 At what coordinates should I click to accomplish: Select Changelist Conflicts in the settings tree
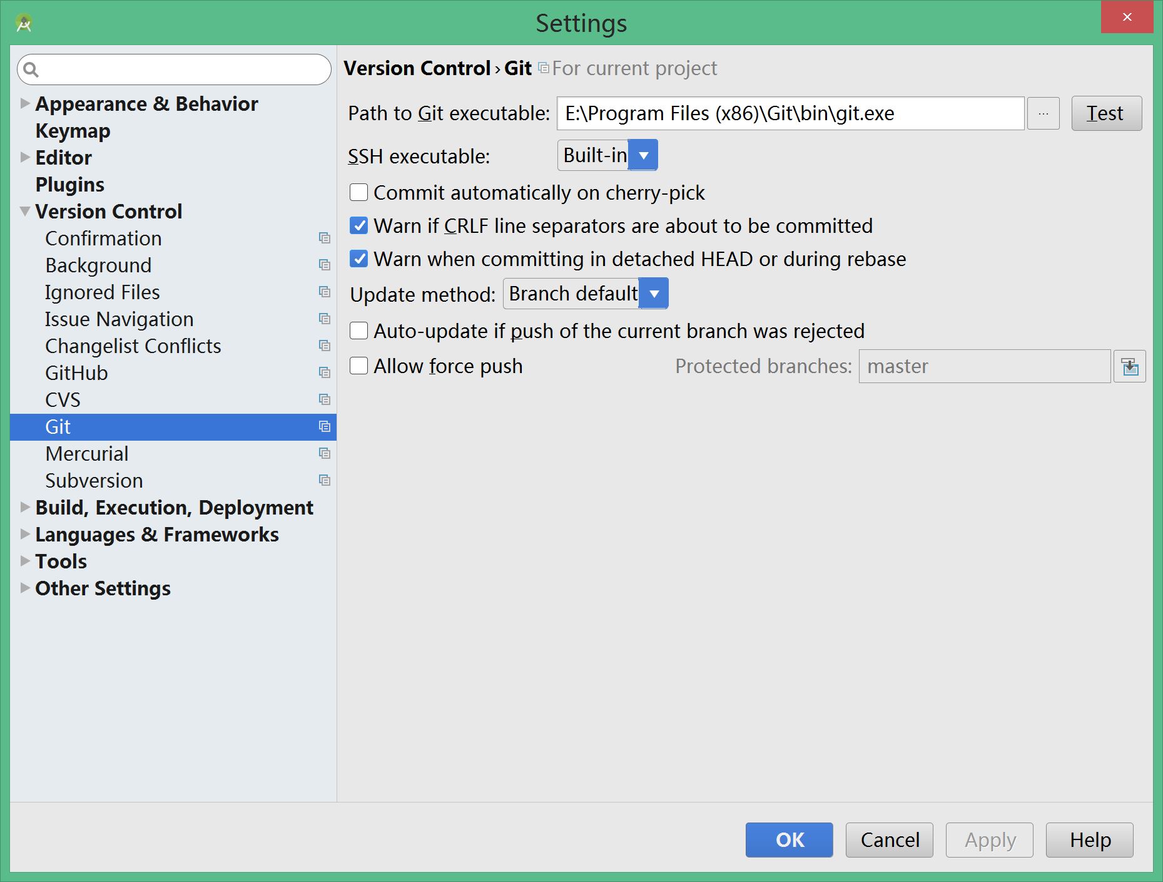click(x=133, y=346)
